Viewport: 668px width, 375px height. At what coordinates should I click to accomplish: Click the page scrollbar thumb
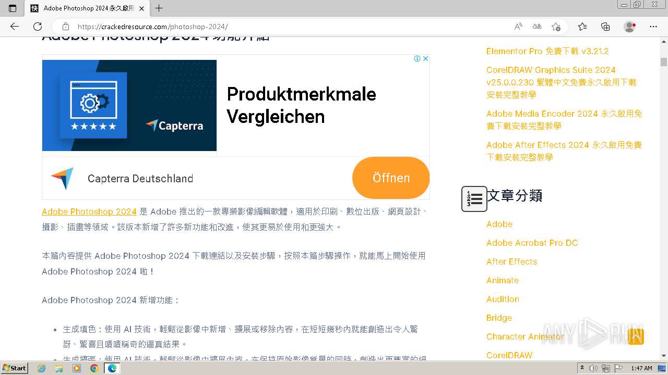click(x=664, y=62)
